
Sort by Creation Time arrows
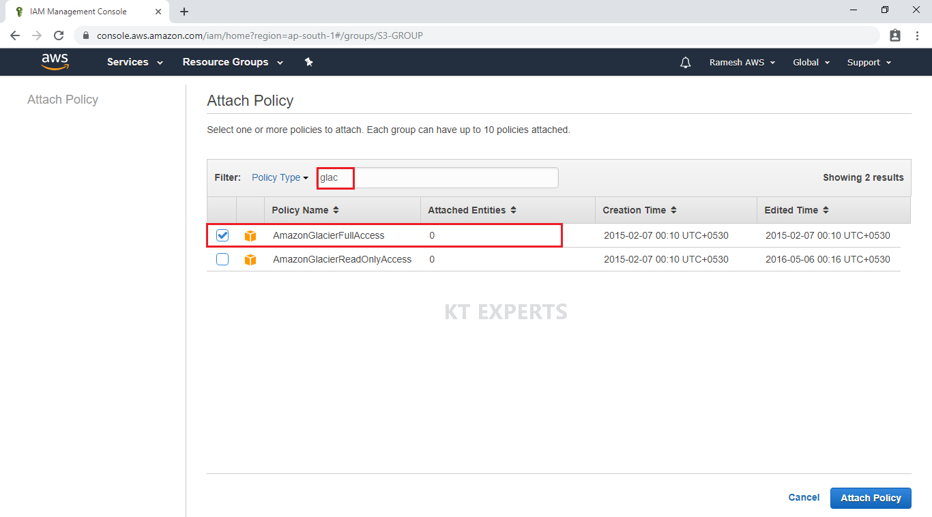tap(673, 210)
